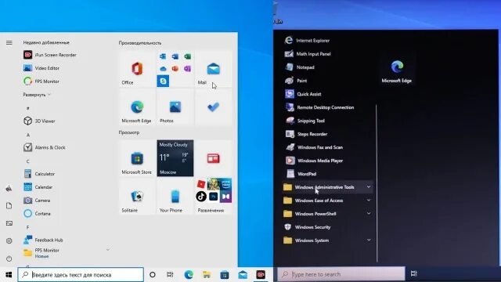
Task: Open Task View on left taskbar
Action: pyautogui.click(x=170, y=275)
